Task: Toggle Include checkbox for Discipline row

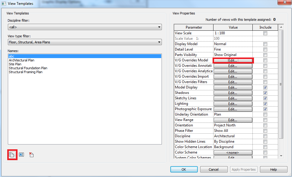Action: 265,136
